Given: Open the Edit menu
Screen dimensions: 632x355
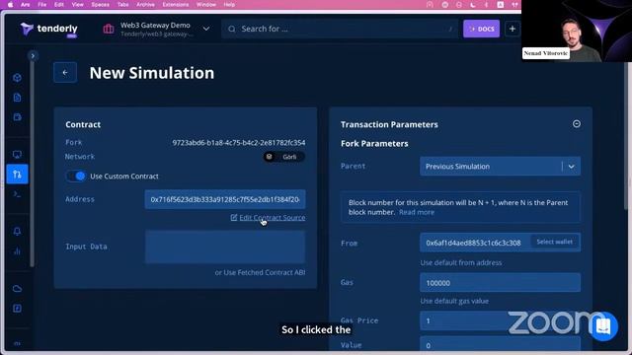Looking at the screenshot, I should (59, 4).
